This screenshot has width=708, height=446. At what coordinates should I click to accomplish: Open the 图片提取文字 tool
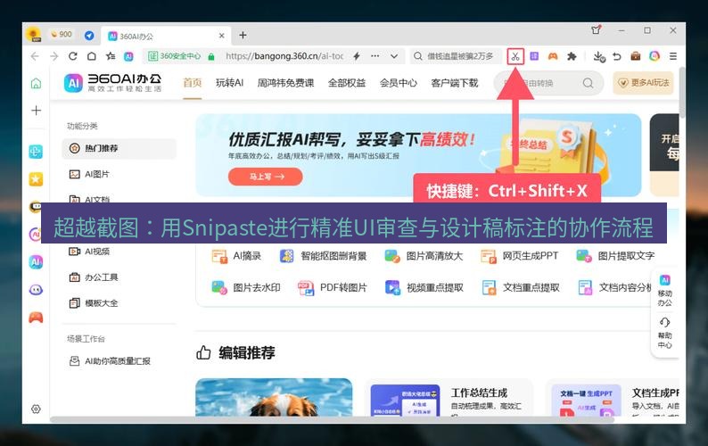(615, 256)
